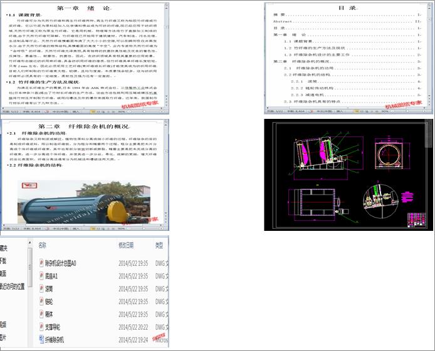Click the 1.1 课题背景 entry in contents
This screenshot has height=351, width=435.
coord(301,41)
